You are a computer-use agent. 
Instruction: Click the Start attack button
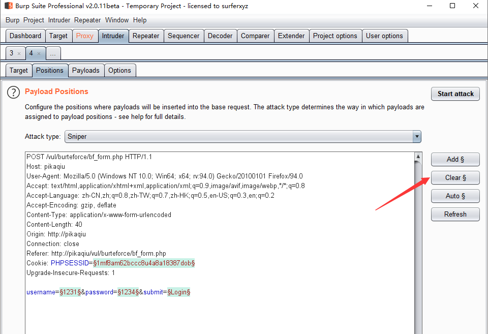455,94
